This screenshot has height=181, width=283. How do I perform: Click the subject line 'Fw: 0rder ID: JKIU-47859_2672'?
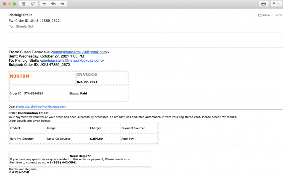point(34,21)
